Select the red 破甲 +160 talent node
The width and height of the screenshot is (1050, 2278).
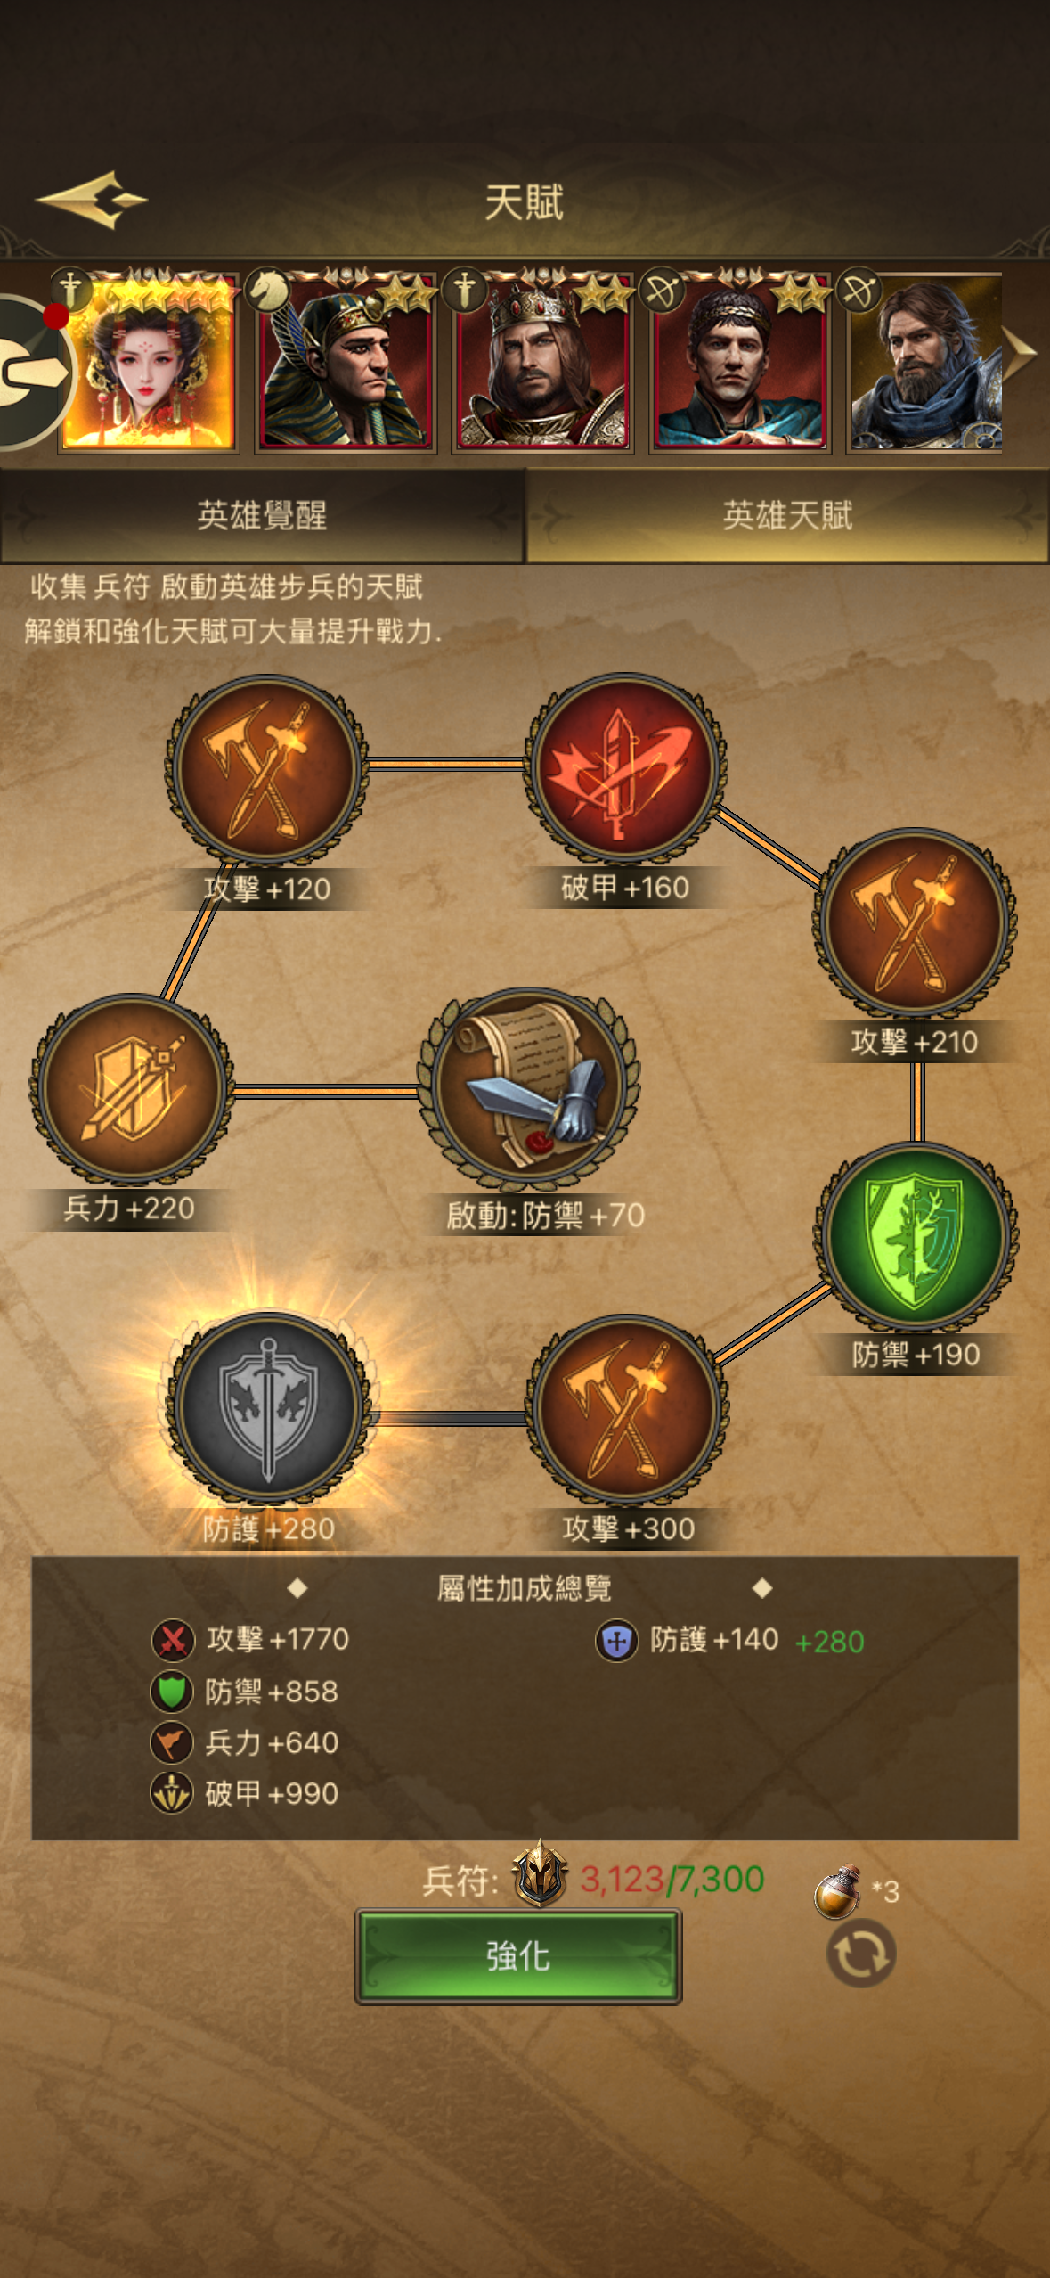(x=626, y=768)
